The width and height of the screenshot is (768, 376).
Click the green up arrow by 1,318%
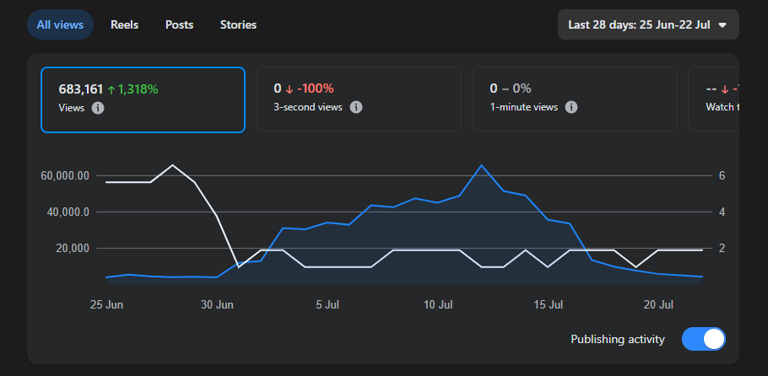point(111,89)
